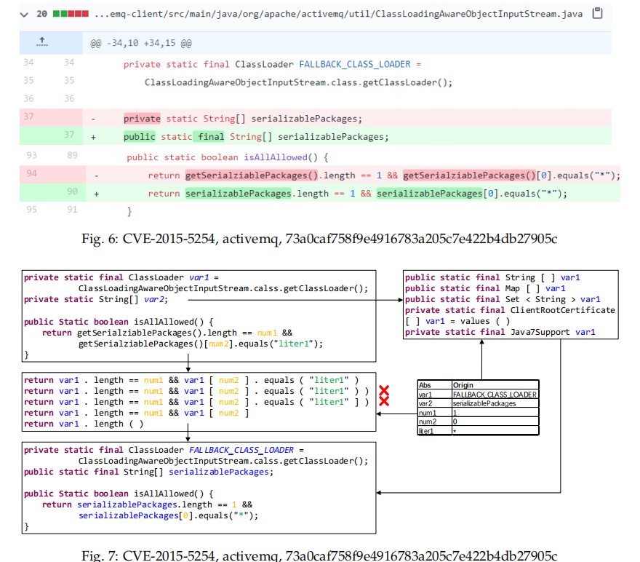Image resolution: width=640 pixels, height=562 pixels.
Task: Click 'isAllAllowed()' method name in the diff
Action: 281,157
